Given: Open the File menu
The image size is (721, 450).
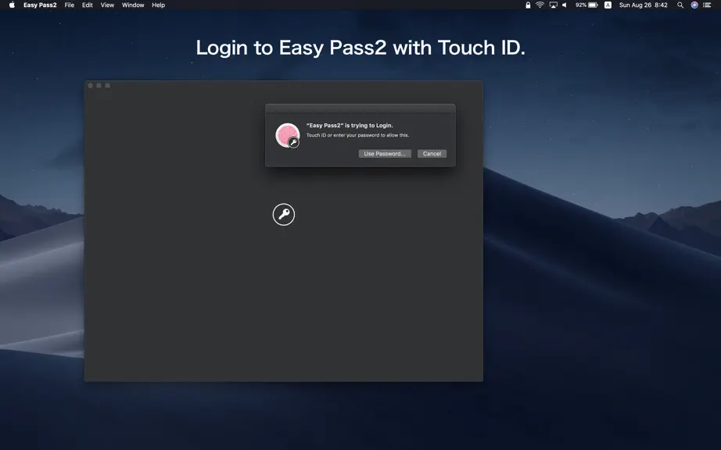Looking at the screenshot, I should coord(70,5).
